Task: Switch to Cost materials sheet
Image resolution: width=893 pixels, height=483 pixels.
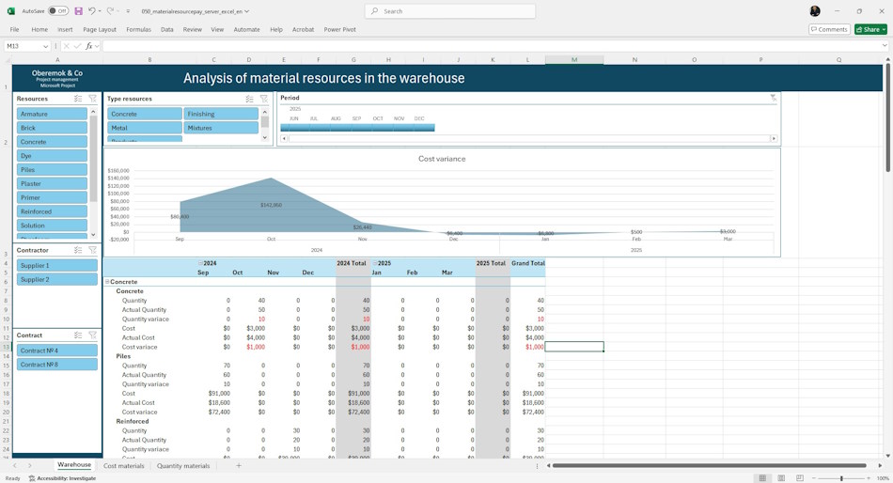Action: click(123, 466)
